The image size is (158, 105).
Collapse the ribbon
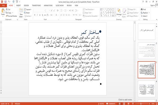(x=157, y=19)
